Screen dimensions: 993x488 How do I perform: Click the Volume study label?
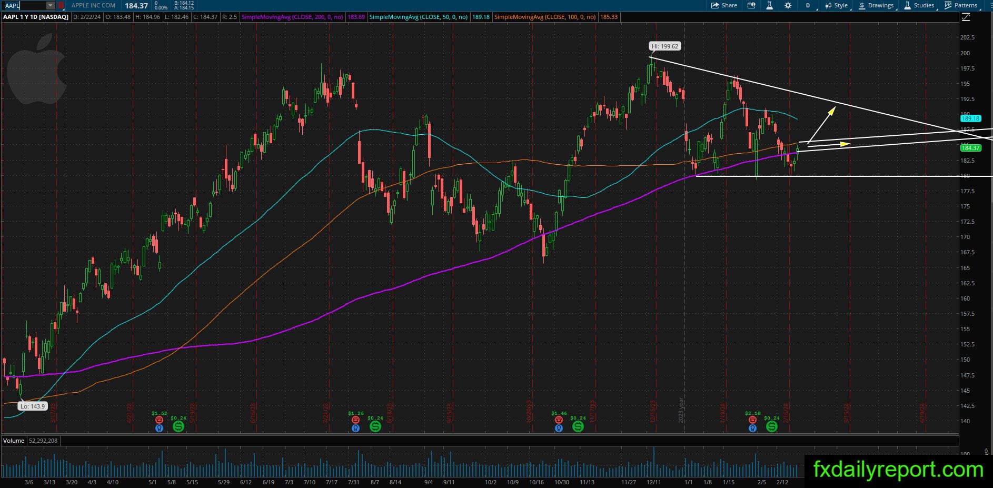tap(14, 441)
